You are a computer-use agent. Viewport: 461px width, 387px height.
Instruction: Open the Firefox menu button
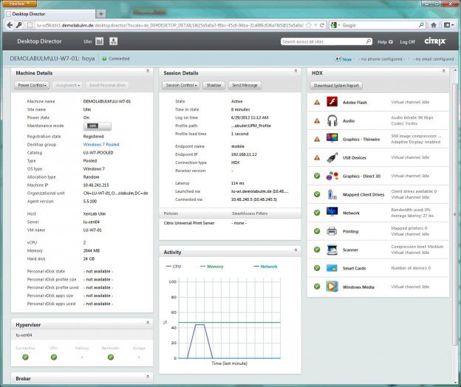pyautogui.click(x=19, y=4)
